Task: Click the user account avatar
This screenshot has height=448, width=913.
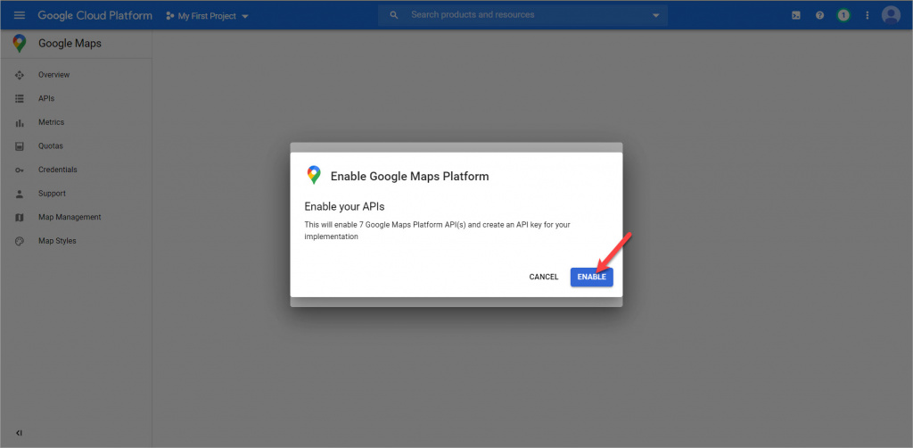Action: pyautogui.click(x=890, y=15)
